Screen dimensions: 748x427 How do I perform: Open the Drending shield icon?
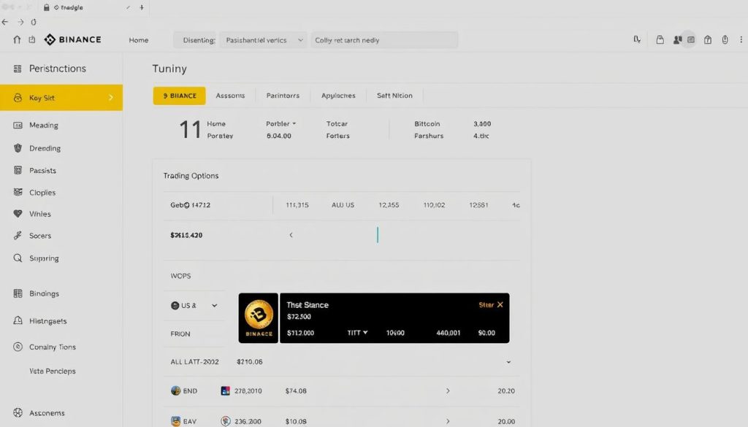(18, 148)
